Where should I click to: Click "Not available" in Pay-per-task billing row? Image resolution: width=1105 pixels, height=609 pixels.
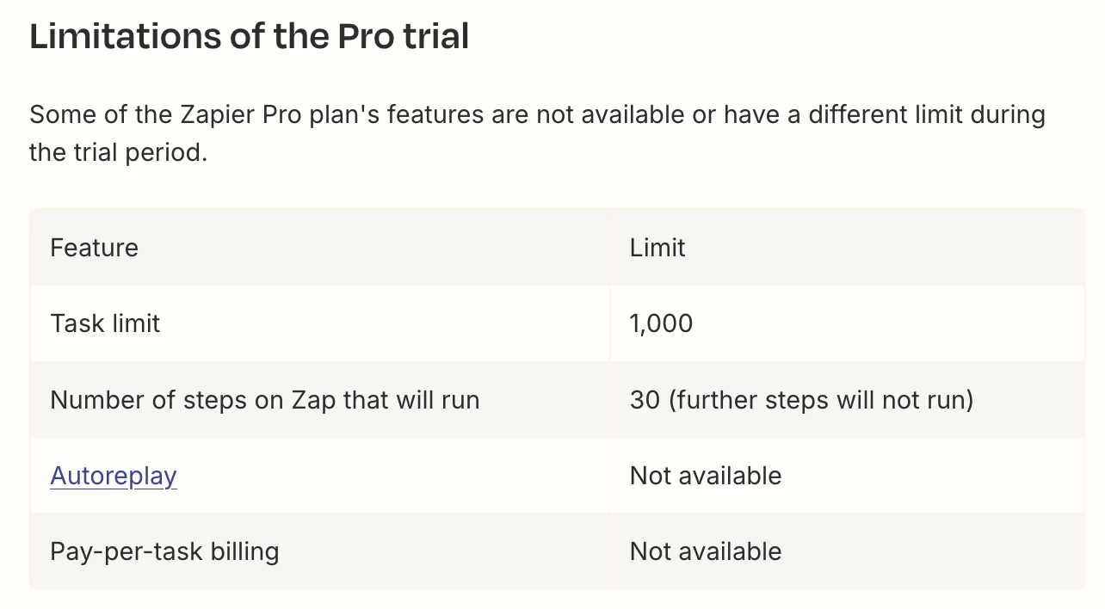click(x=706, y=551)
